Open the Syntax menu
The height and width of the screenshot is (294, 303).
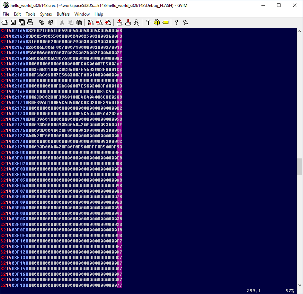point(46,14)
